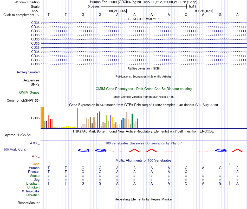Select the "Chicken" alignment row label
The height and width of the screenshot is (209, 247).
point(33,187)
